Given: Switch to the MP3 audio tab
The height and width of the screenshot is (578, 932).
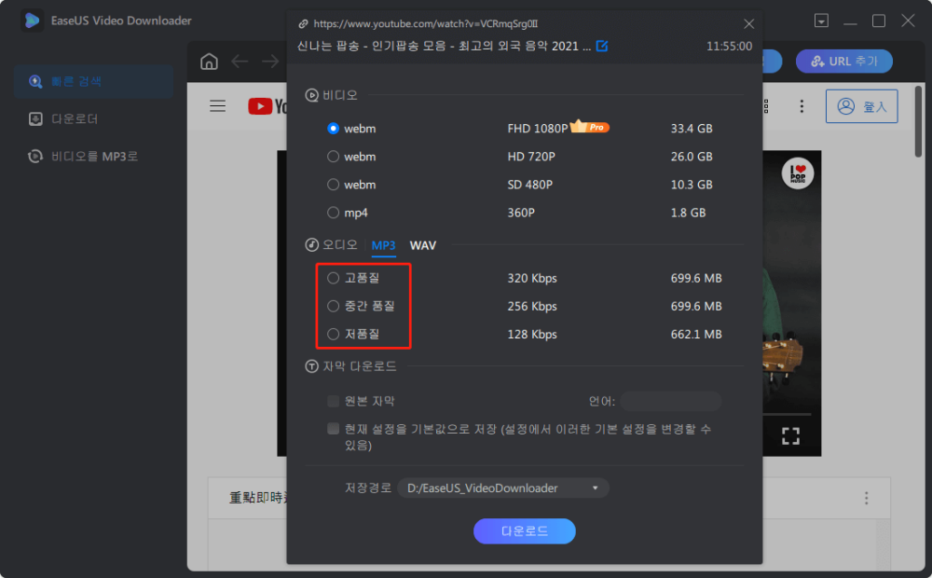Looking at the screenshot, I should 384,245.
